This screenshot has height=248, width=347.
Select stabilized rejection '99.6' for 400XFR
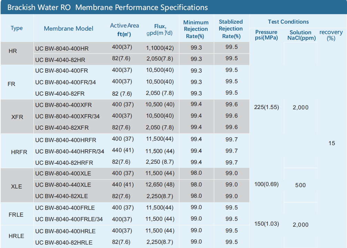click(231, 105)
